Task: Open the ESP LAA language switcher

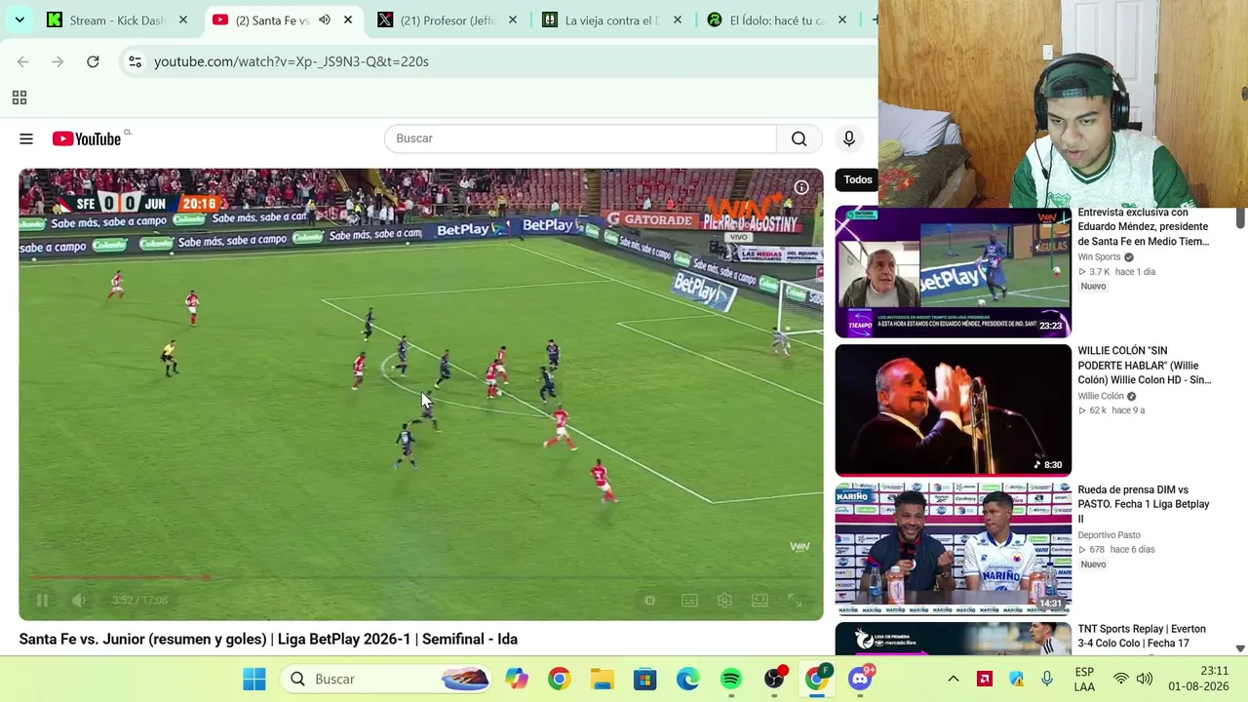Action: point(1084,679)
